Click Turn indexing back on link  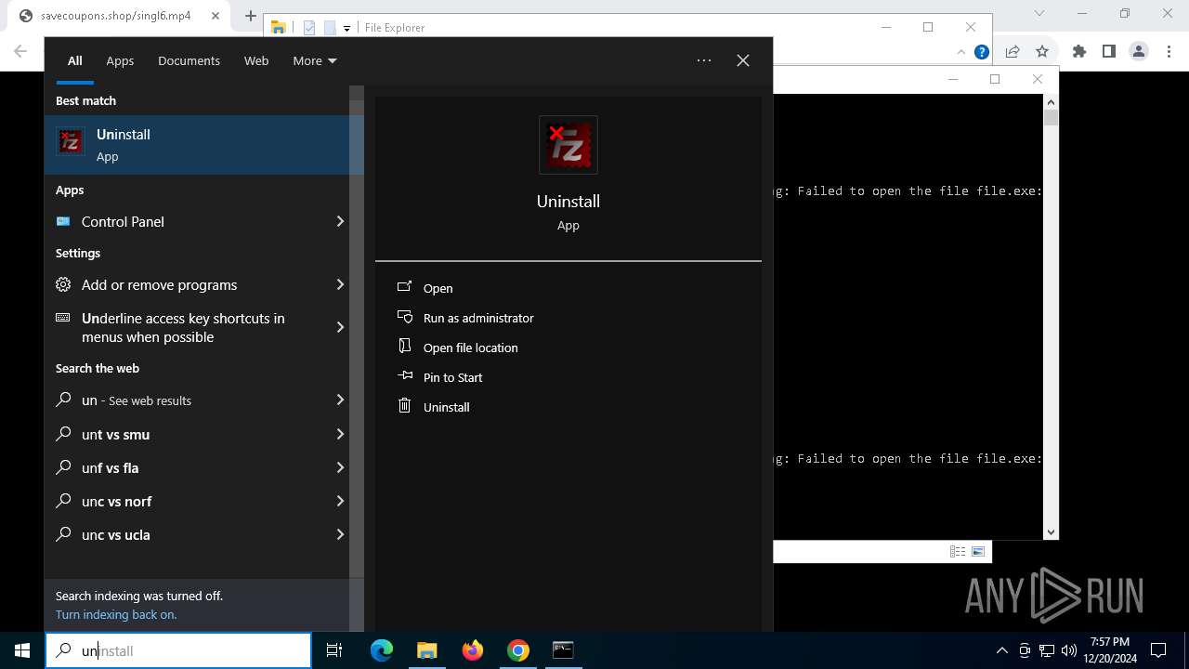pyautogui.click(x=116, y=614)
